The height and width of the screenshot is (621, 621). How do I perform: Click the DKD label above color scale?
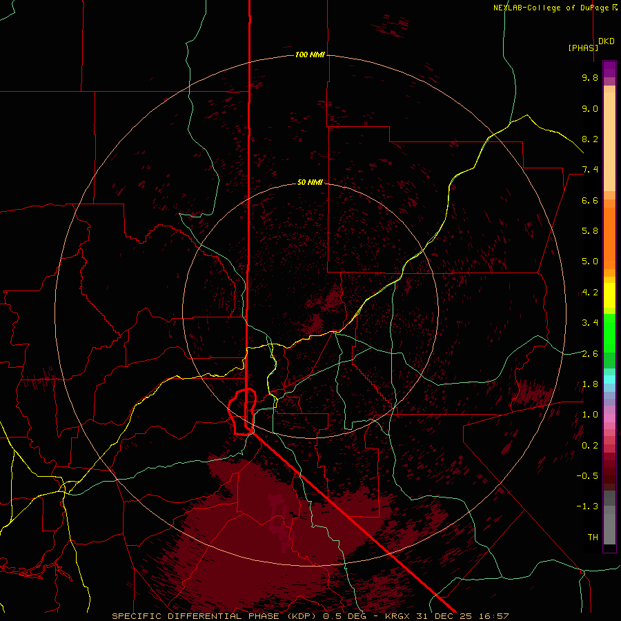click(x=607, y=41)
